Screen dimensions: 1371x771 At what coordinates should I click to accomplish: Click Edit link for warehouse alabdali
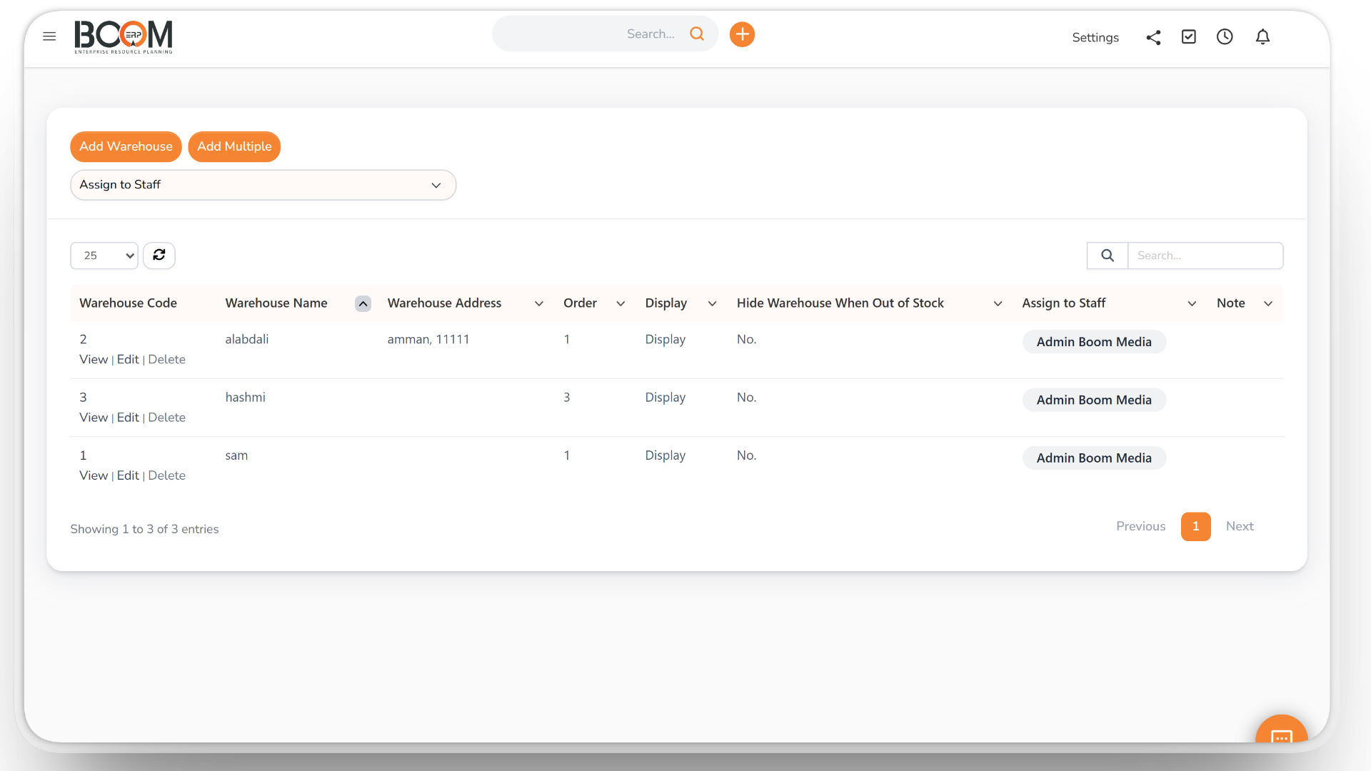pos(128,359)
